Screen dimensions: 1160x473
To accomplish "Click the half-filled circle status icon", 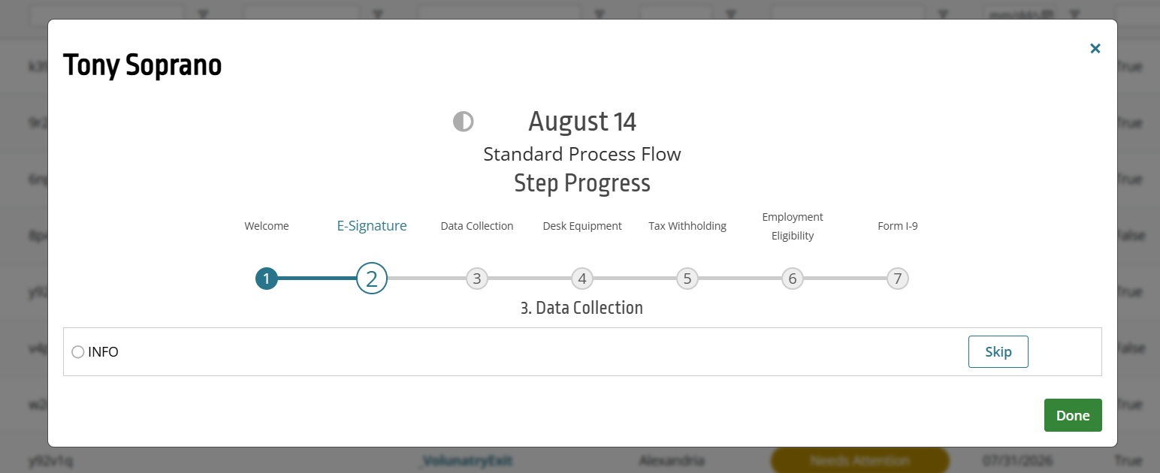I will tap(463, 121).
